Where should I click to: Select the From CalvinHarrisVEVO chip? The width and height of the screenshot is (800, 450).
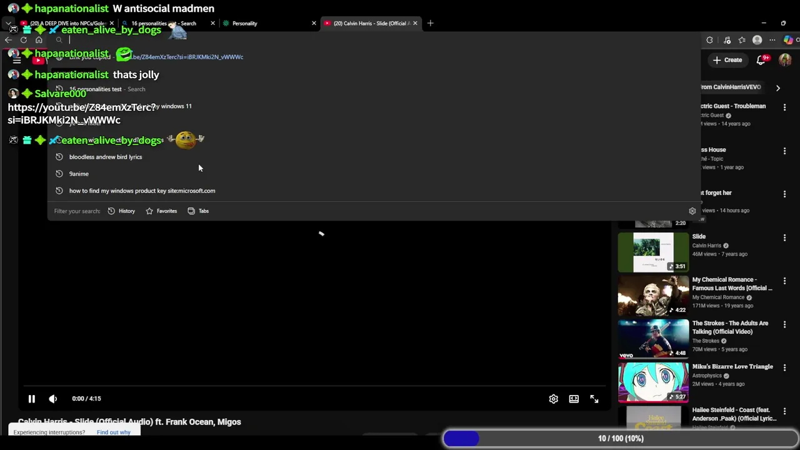(x=731, y=87)
